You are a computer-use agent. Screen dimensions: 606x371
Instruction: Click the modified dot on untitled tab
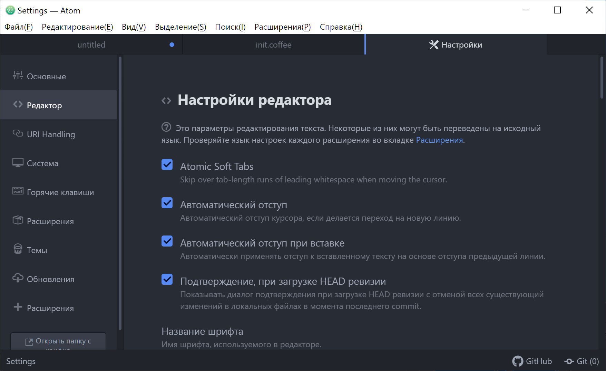tap(172, 44)
